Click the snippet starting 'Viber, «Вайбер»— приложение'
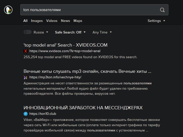 coord(92,125)
